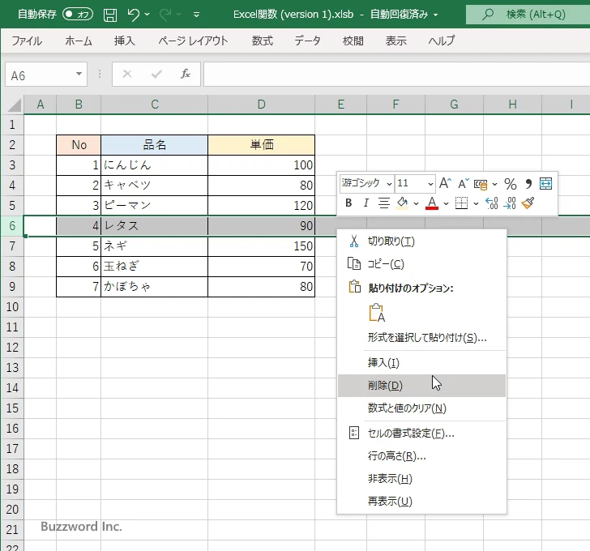Expand the Name Box dropdown arrow
The height and width of the screenshot is (551, 590).
point(79,74)
